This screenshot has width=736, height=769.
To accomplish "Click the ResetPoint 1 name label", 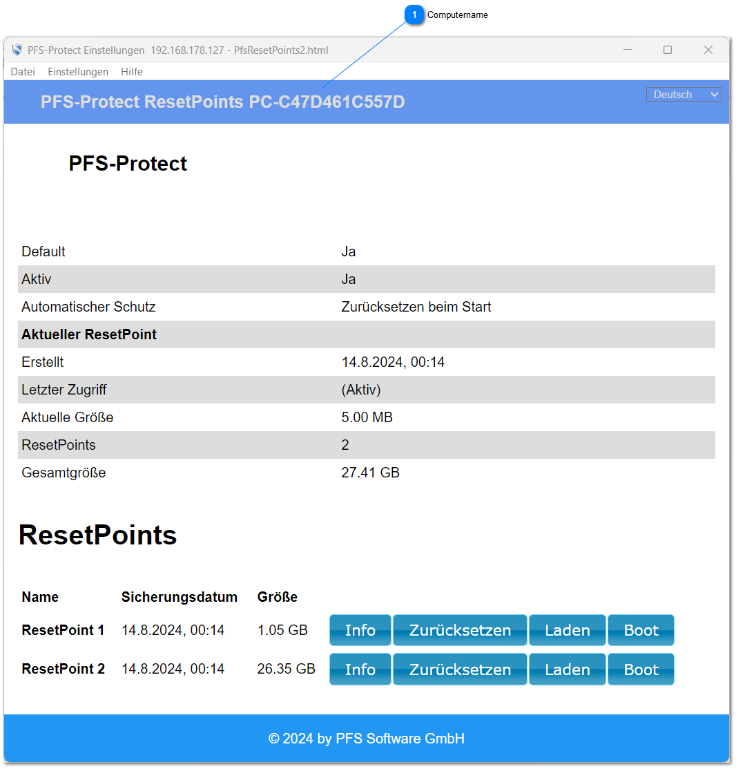I will (x=63, y=630).
